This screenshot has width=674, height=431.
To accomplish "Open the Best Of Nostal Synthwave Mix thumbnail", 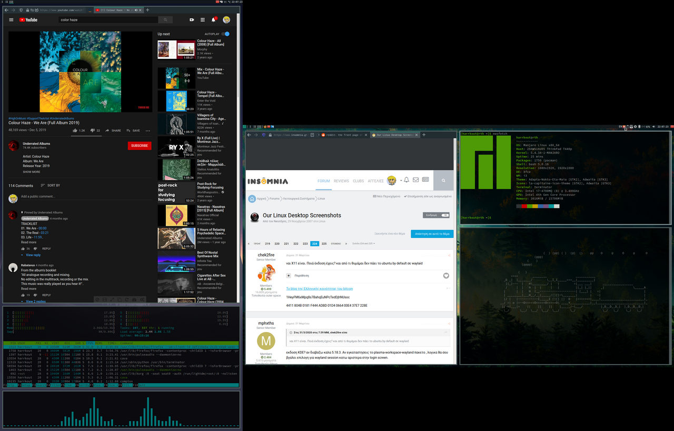I will pyautogui.click(x=176, y=261).
